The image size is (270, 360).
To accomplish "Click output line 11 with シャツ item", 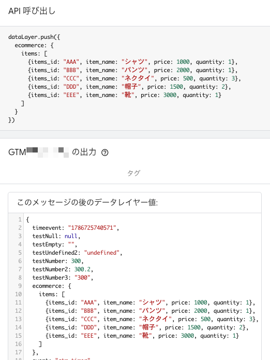I will click(150, 302).
